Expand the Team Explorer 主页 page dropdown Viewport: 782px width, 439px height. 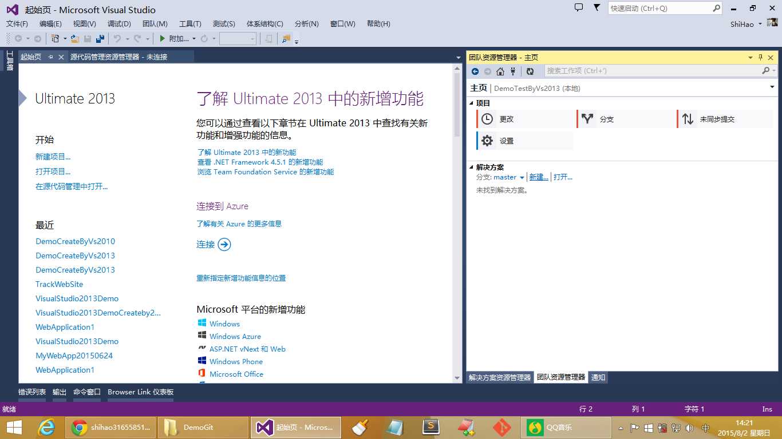point(772,87)
